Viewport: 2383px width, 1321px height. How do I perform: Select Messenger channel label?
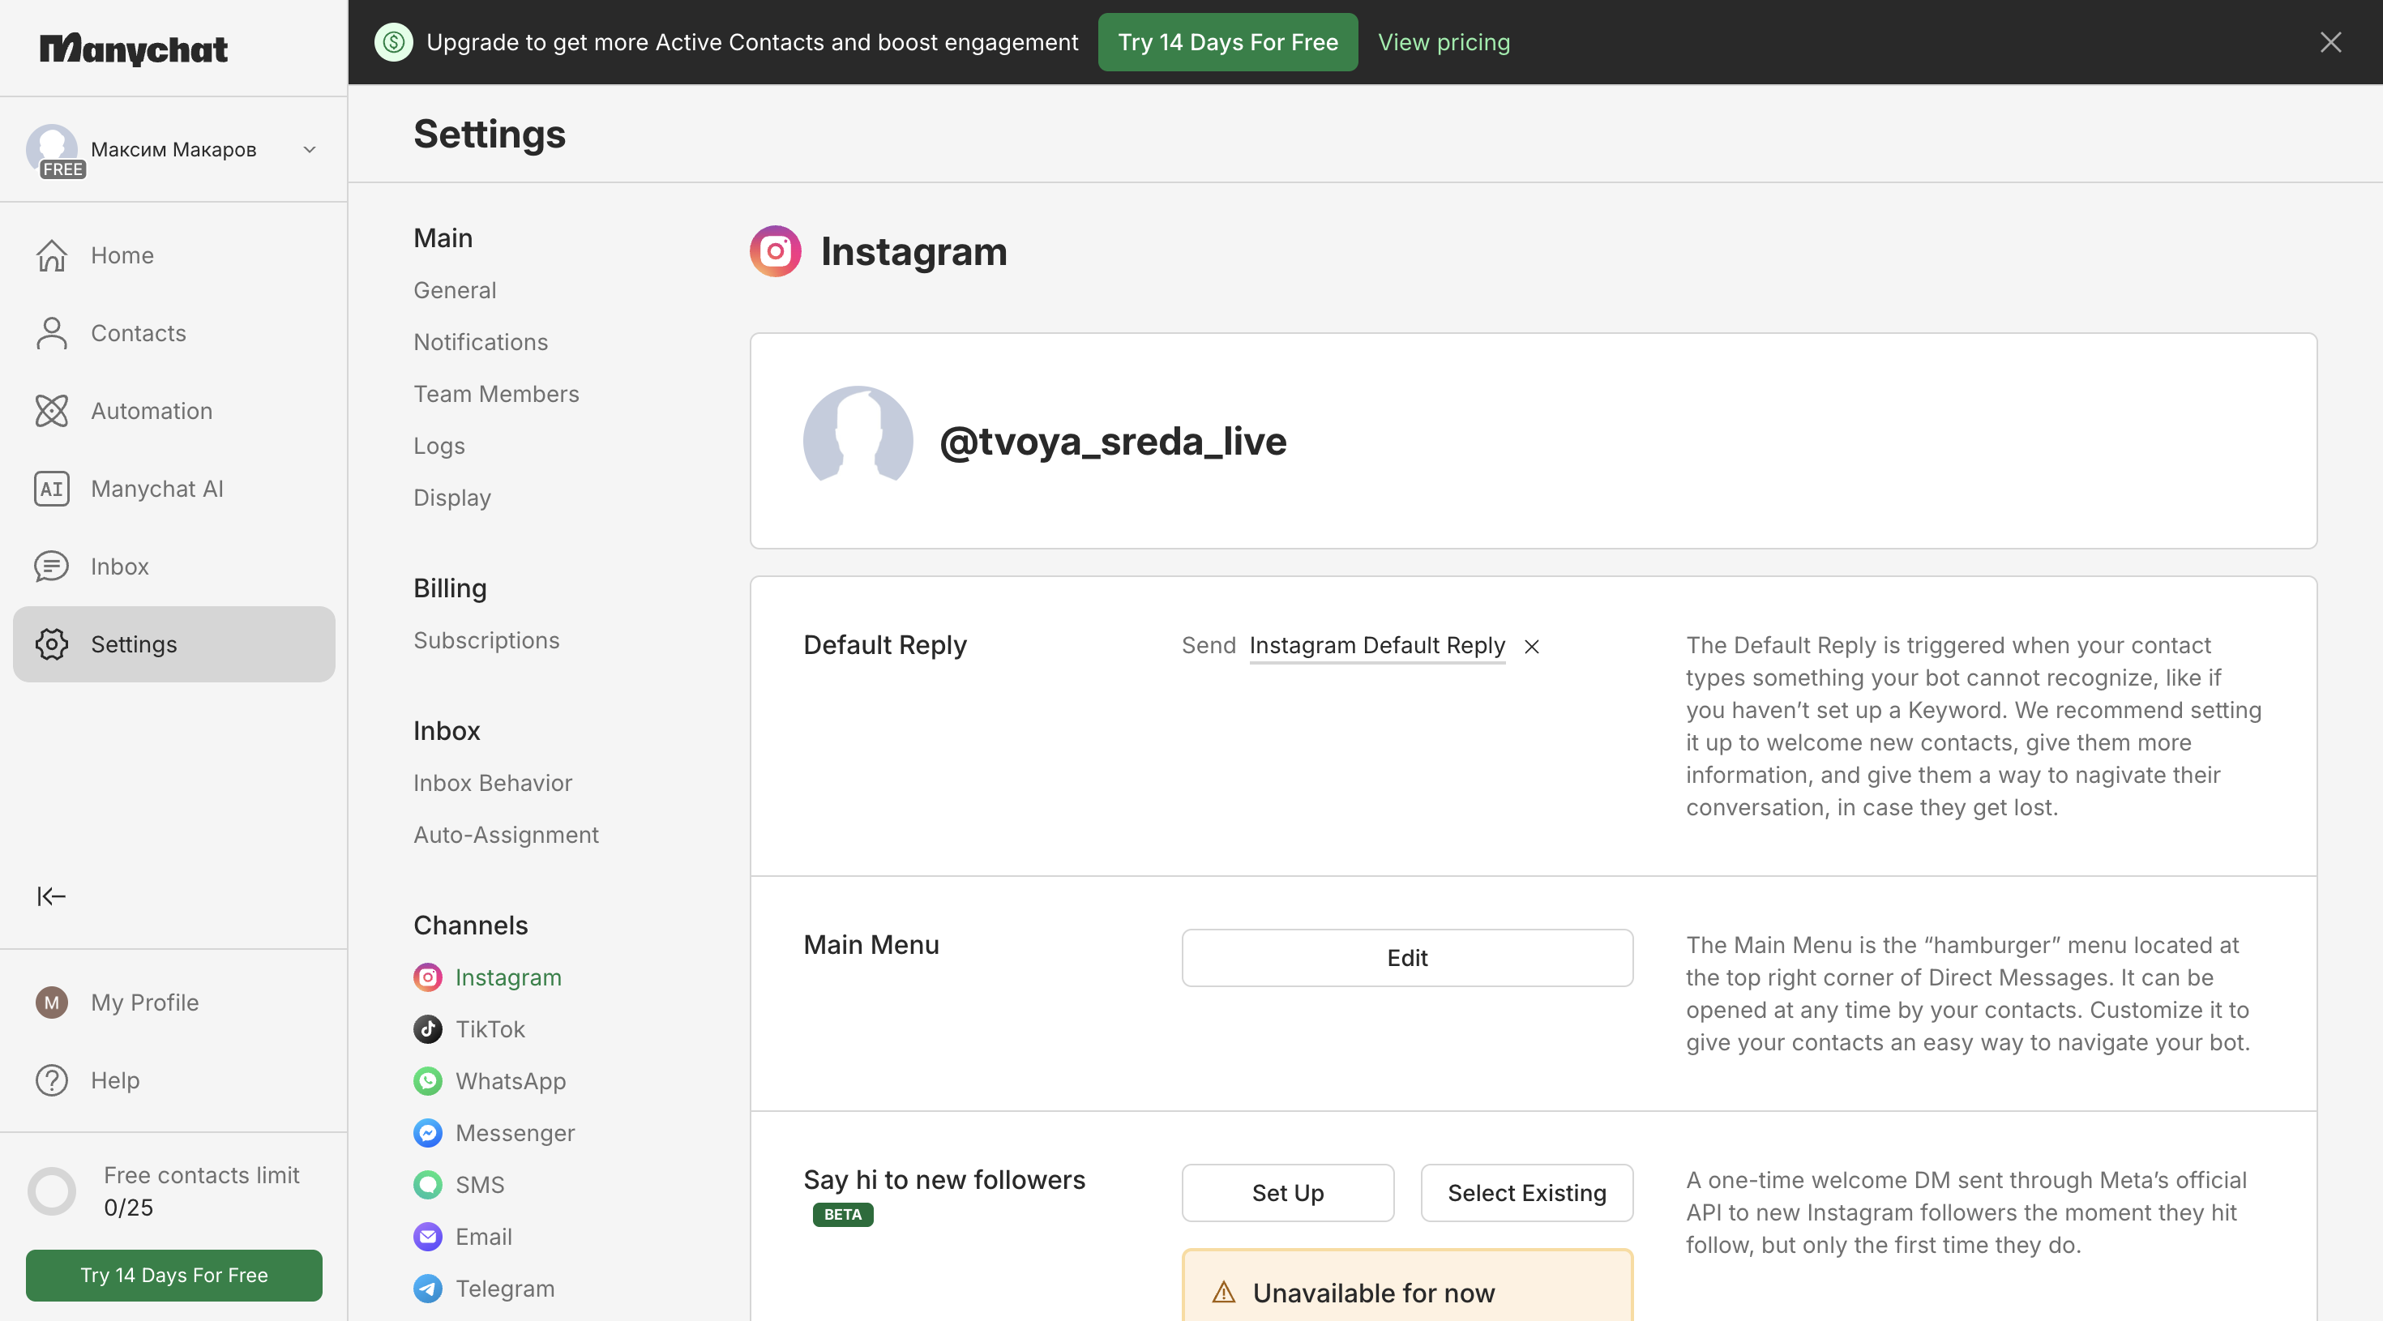(515, 1132)
